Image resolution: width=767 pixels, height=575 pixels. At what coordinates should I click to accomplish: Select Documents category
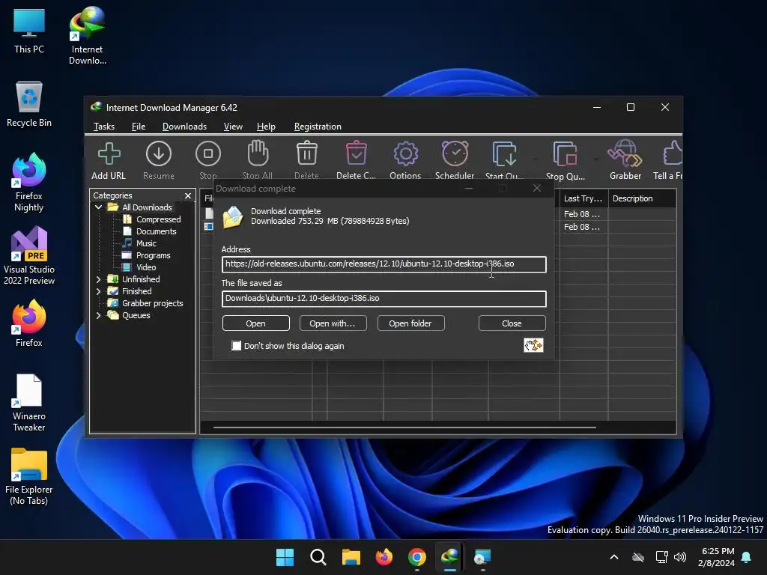coord(156,231)
